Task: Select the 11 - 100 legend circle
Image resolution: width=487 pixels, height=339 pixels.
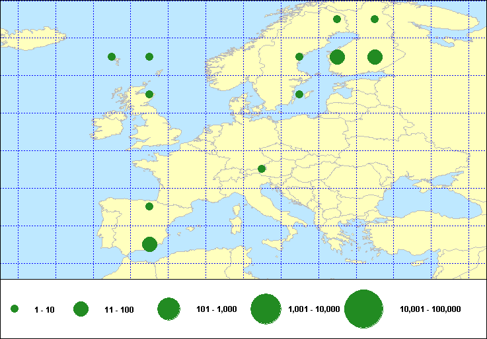Action: (x=81, y=309)
